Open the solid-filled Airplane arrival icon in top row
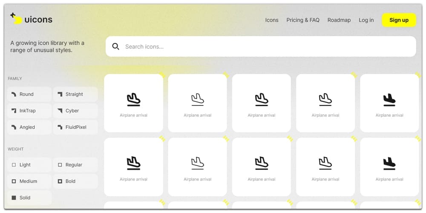The width and height of the screenshot is (426, 213). pos(389,103)
